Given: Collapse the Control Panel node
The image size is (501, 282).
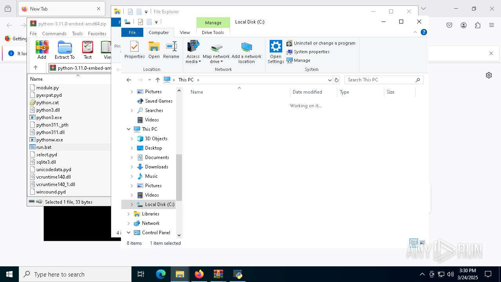Looking at the screenshot, I should click(x=128, y=233).
